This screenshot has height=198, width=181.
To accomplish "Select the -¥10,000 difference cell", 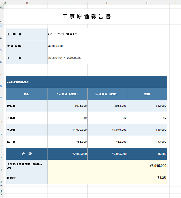I will coord(147,130).
